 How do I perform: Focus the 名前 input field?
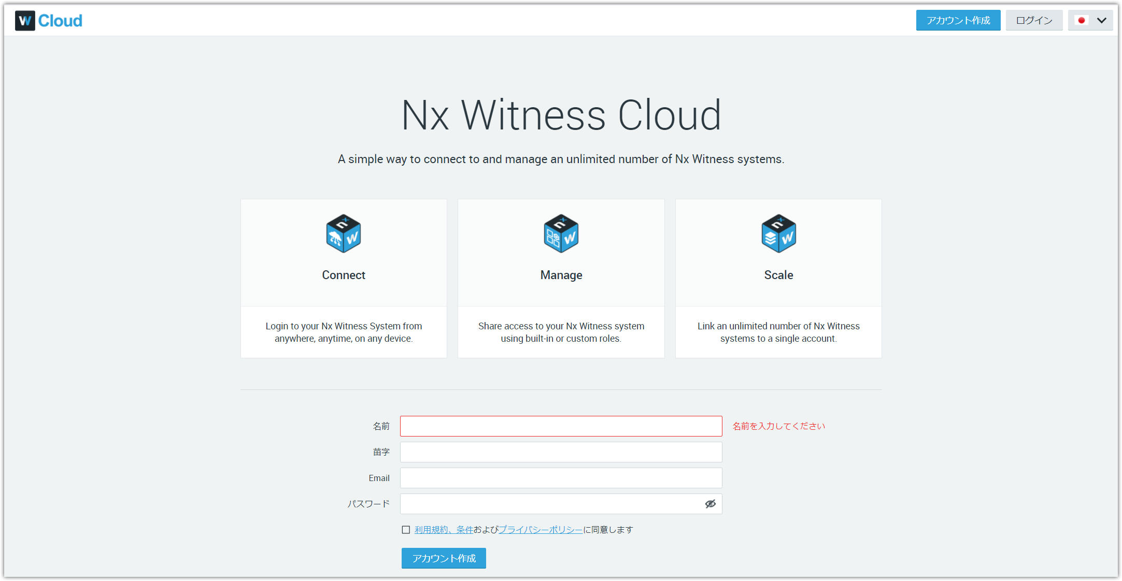tap(561, 426)
